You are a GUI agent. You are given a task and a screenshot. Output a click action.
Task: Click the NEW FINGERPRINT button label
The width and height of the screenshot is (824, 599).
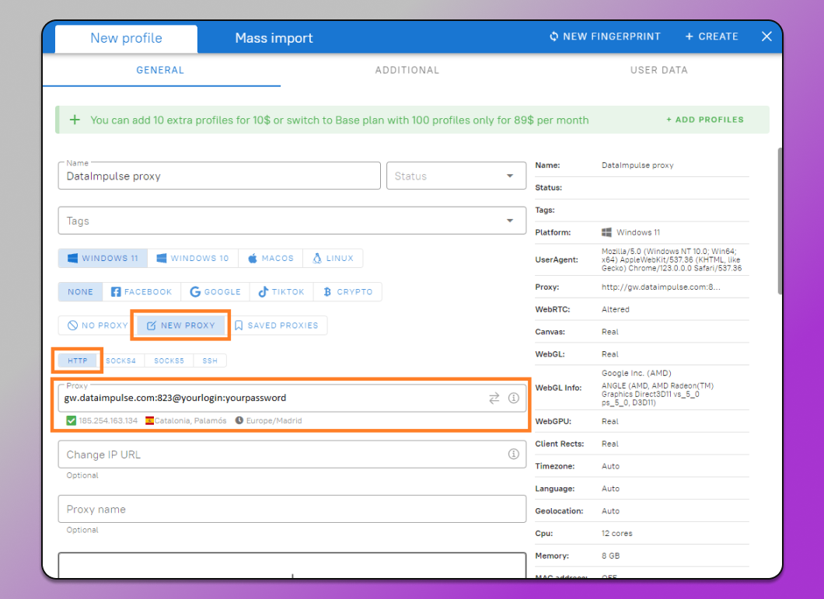tap(612, 37)
